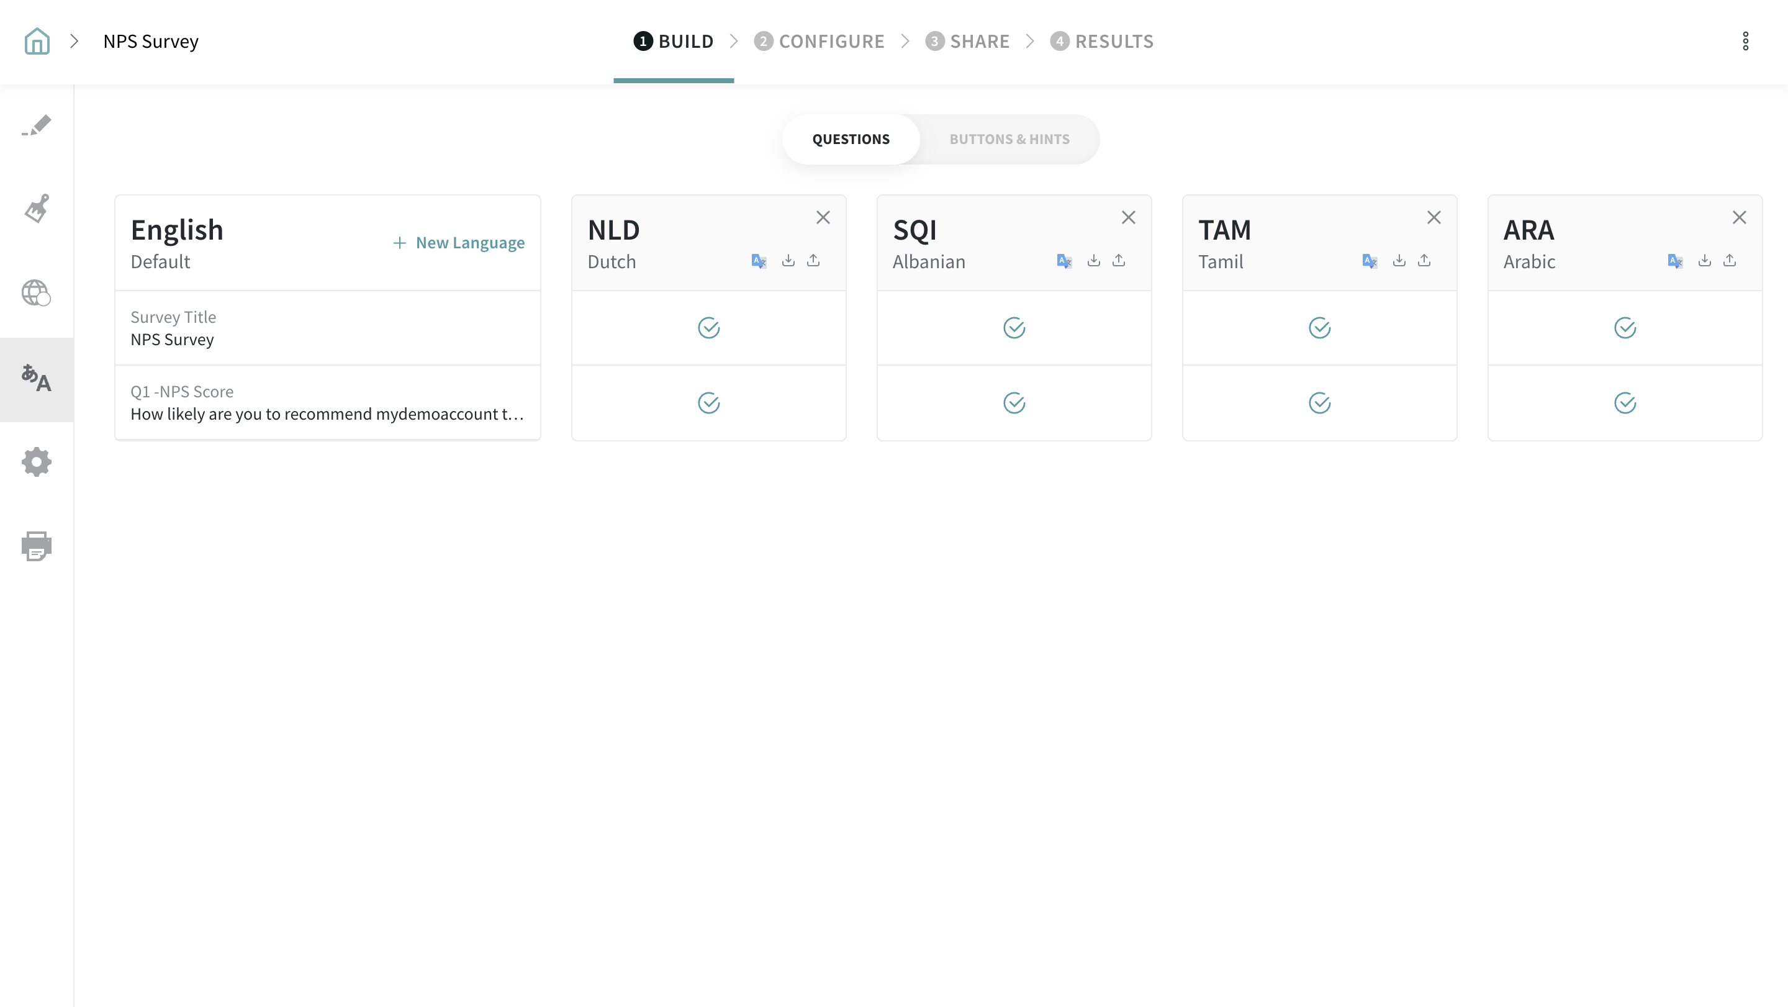Open the globe icon in sidebar
The image size is (1788, 1007).
[36, 293]
